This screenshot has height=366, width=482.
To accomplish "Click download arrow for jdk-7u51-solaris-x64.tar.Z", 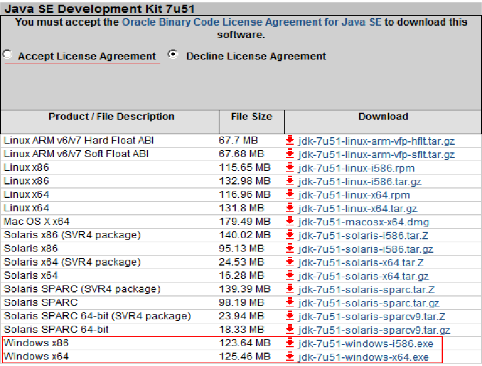I will tap(290, 262).
